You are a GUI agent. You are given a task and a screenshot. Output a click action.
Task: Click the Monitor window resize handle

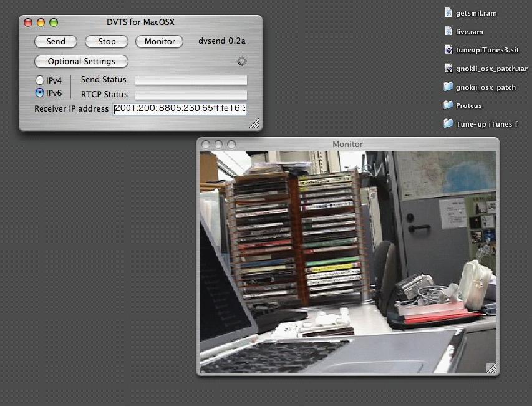tap(491, 368)
